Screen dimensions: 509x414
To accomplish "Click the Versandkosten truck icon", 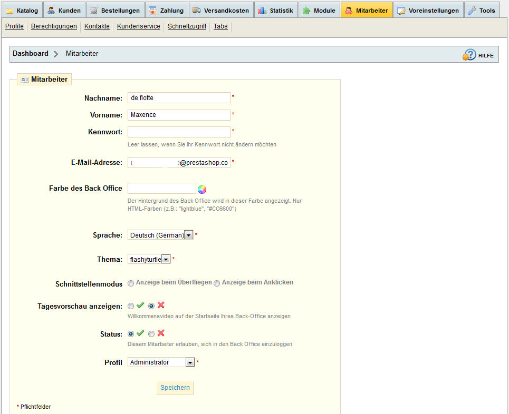I will (x=196, y=11).
